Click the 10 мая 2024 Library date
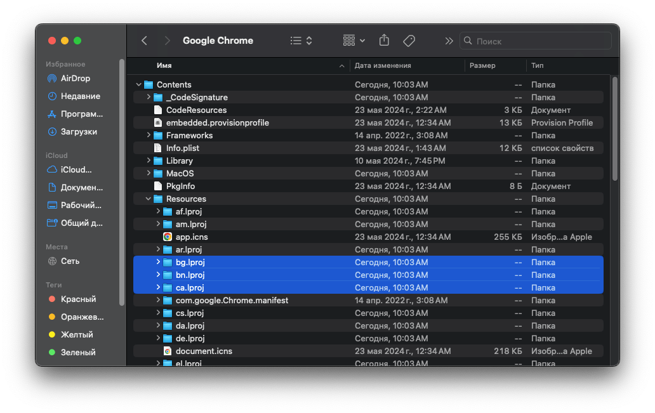Image resolution: width=655 pixels, height=413 pixels. click(x=400, y=161)
